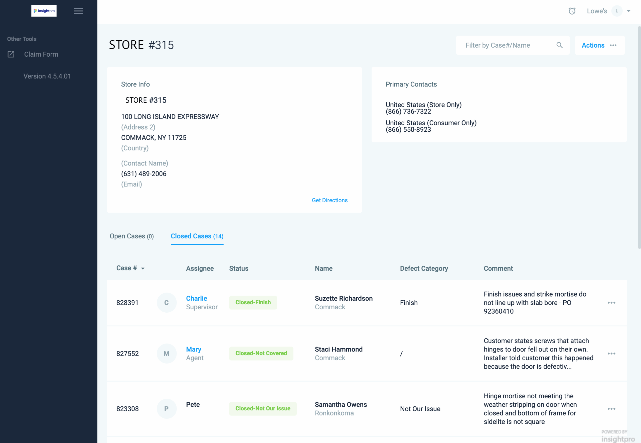Open the Claim Form tool
Viewport: 641px width, 443px height.
point(41,54)
